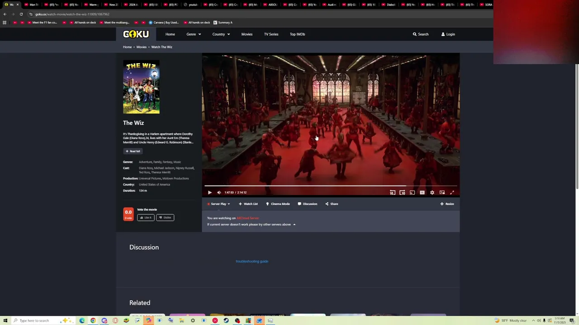Open the TV Series menu item

[x=271, y=34]
